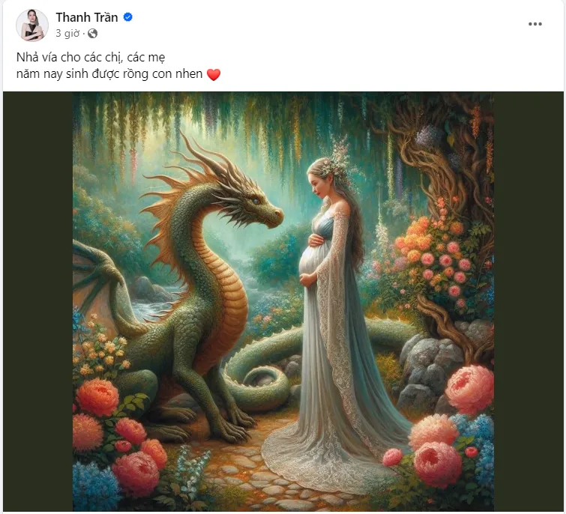566x514 pixels.
Task: Click the caption line 'năm nay sinh được rồng con nhen'
Action: pyautogui.click(x=109, y=74)
